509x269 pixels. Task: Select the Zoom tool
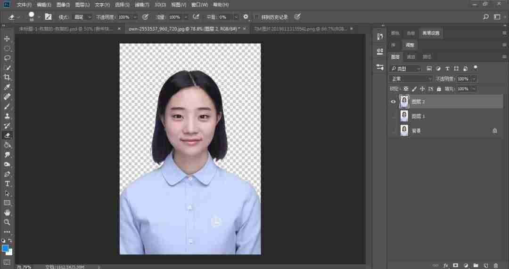pos(7,222)
